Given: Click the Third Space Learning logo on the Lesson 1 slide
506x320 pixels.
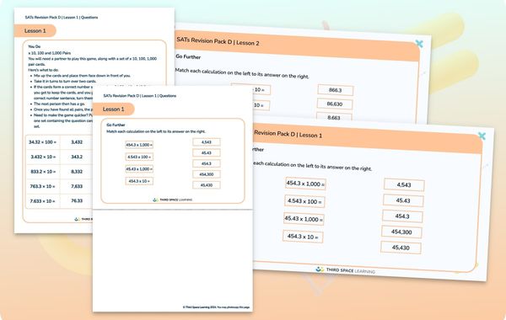Looking at the screenshot, I should point(345,270).
